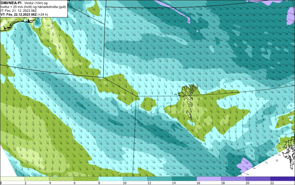Viewport: 295px width, 185px height.
Task: Click the light green 2–4 m/s legend swatch
Action: point(37,179)
